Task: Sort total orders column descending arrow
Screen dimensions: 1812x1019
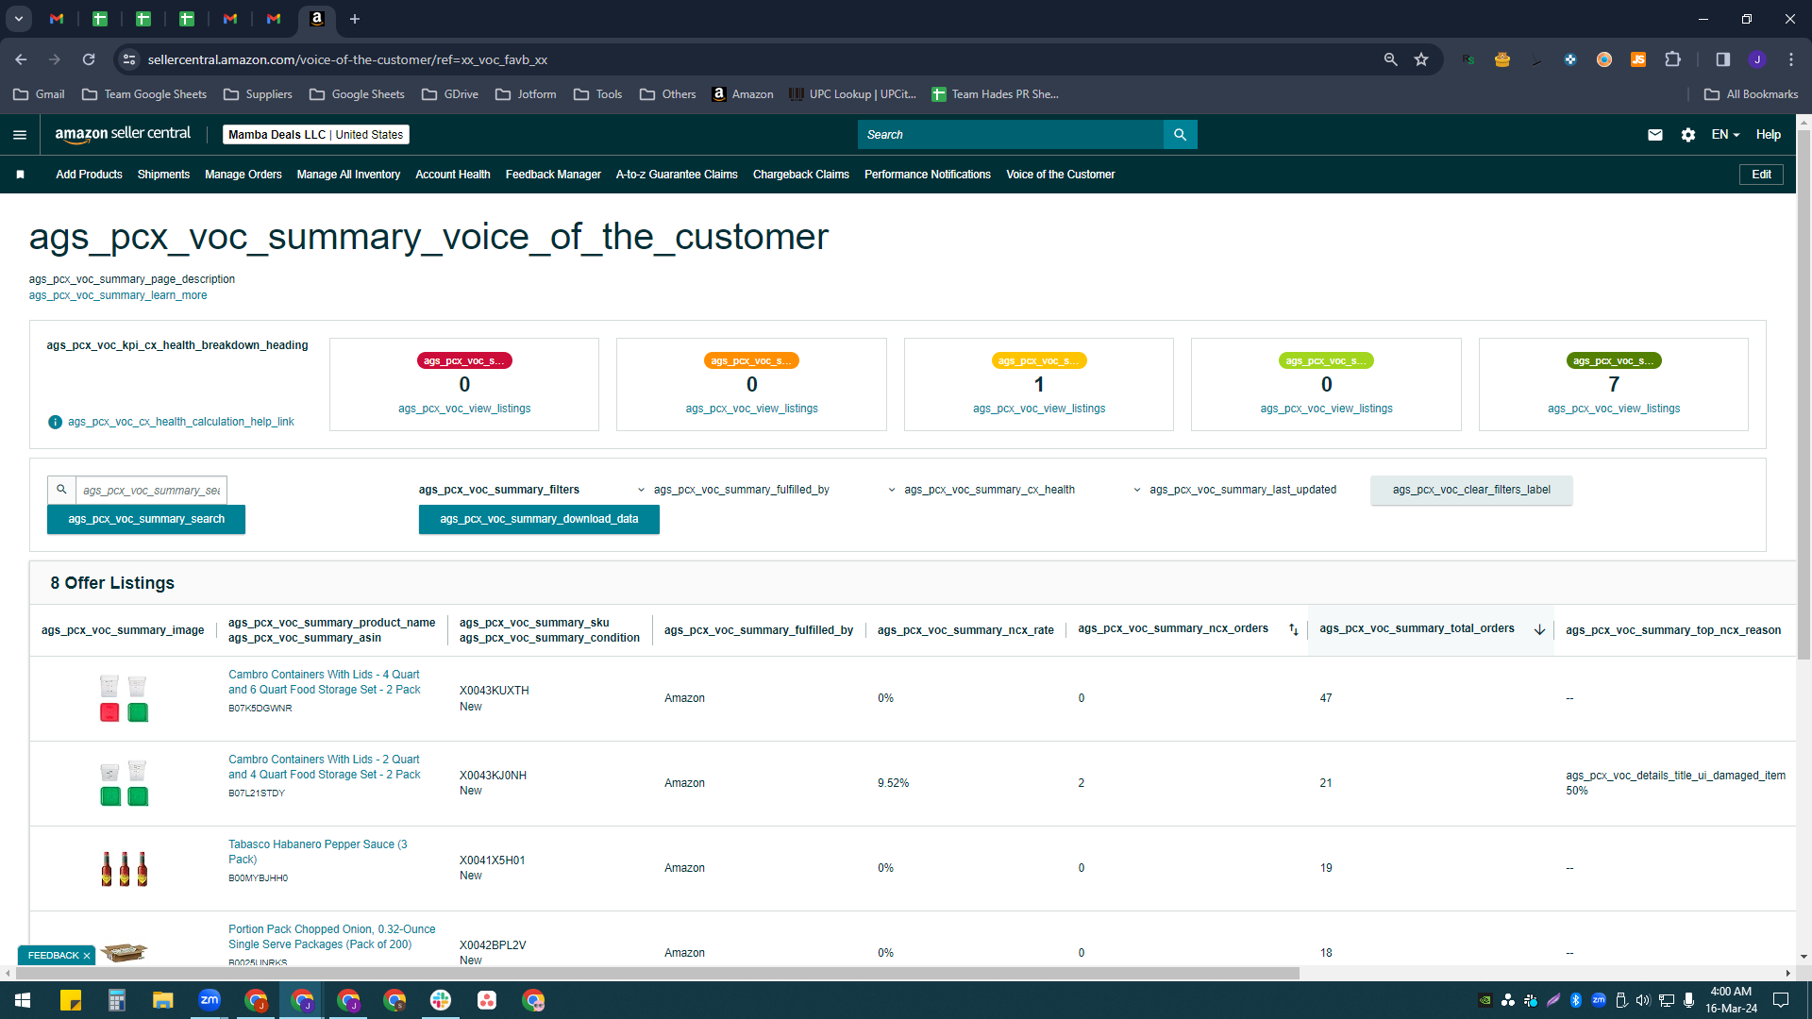Action: pos(1539,629)
